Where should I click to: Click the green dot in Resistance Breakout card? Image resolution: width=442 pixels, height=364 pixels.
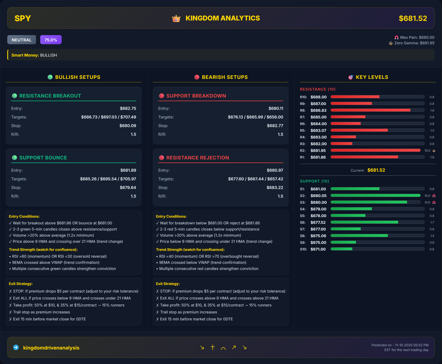[15, 96]
